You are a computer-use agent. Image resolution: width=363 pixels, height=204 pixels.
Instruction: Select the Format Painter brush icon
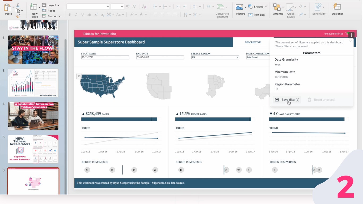(18, 16)
